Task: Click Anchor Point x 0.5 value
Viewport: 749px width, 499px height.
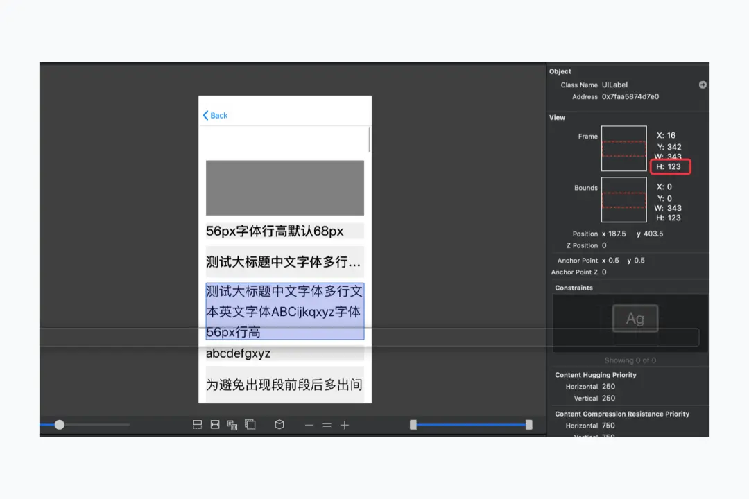Action: 610,261
